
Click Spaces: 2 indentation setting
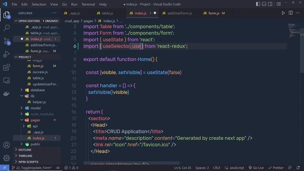pyautogui.click(x=202, y=168)
